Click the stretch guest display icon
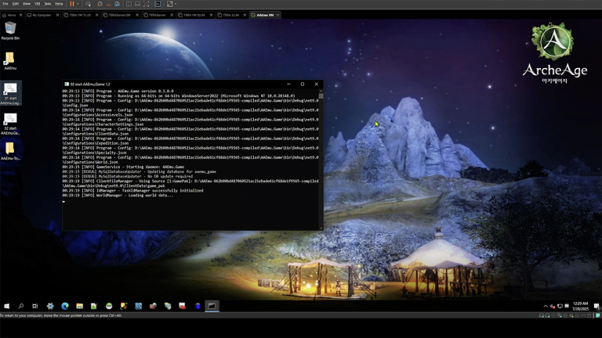 pos(169,4)
